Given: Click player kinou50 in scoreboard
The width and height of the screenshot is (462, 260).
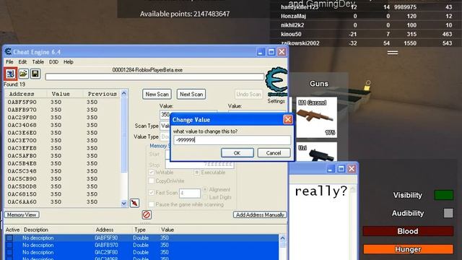Looking at the screenshot, I should coord(291,34).
